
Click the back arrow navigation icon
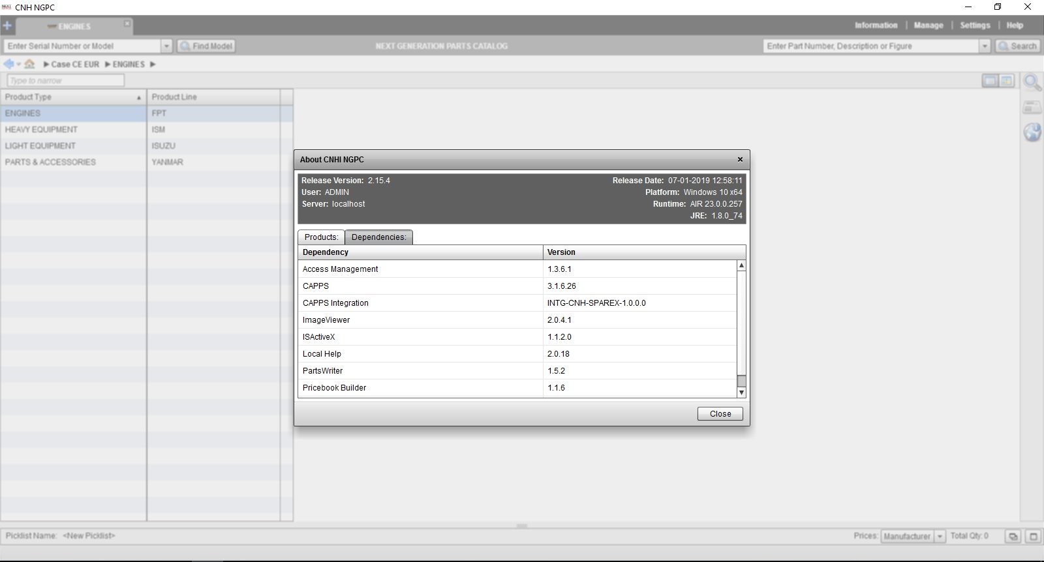click(x=8, y=64)
